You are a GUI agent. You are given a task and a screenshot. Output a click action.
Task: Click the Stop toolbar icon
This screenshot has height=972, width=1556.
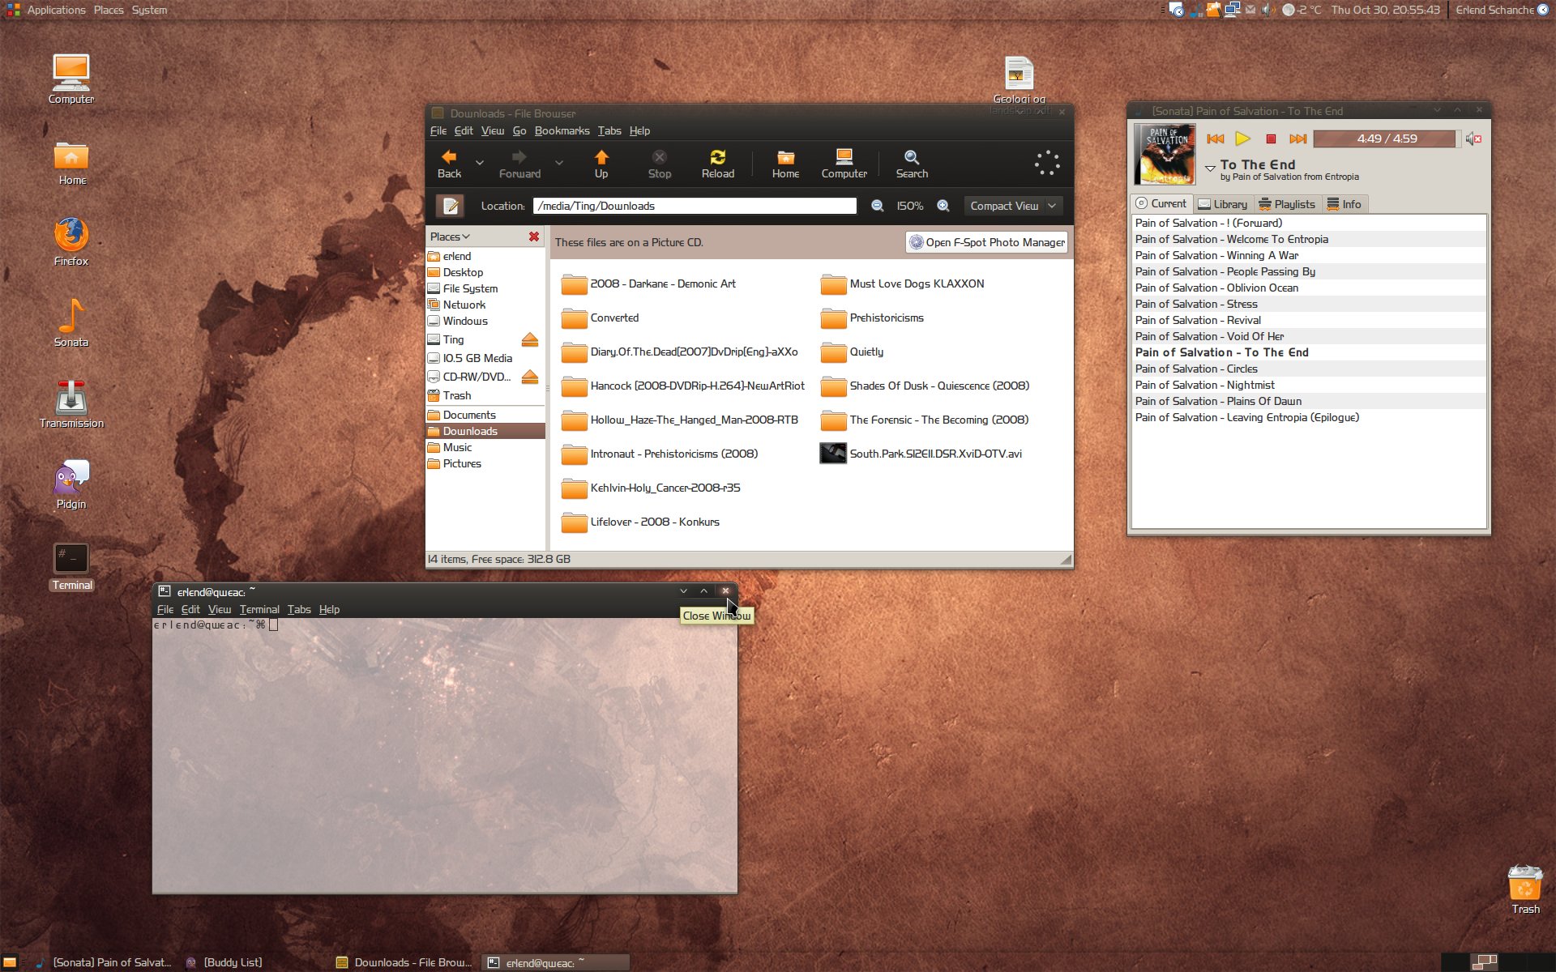point(660,164)
